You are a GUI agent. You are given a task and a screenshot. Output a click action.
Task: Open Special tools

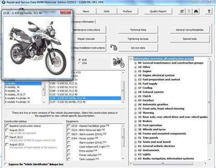[x=190, y=39]
